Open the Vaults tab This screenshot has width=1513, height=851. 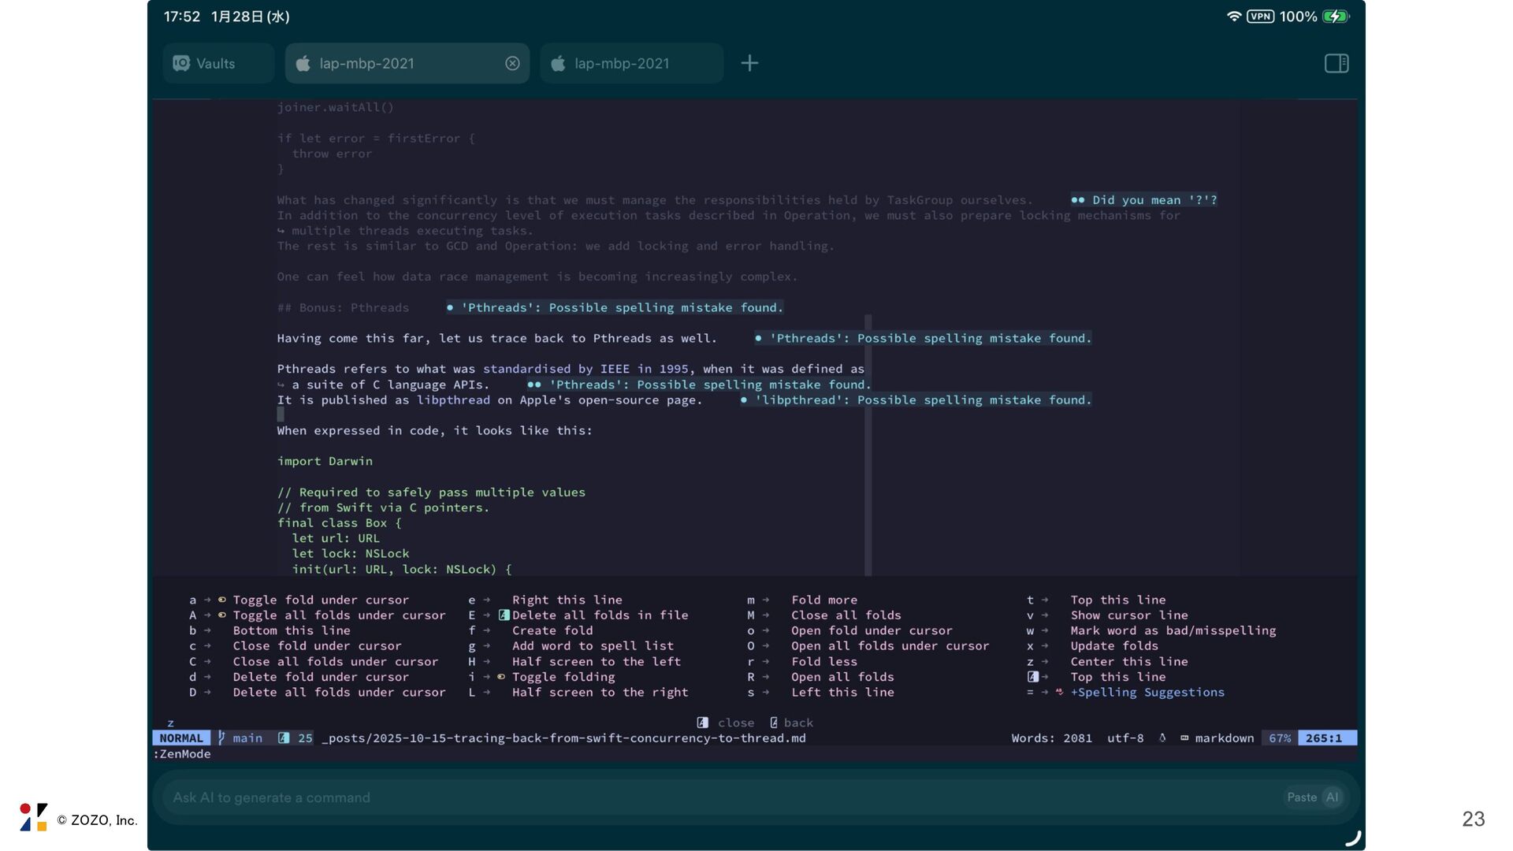(216, 64)
